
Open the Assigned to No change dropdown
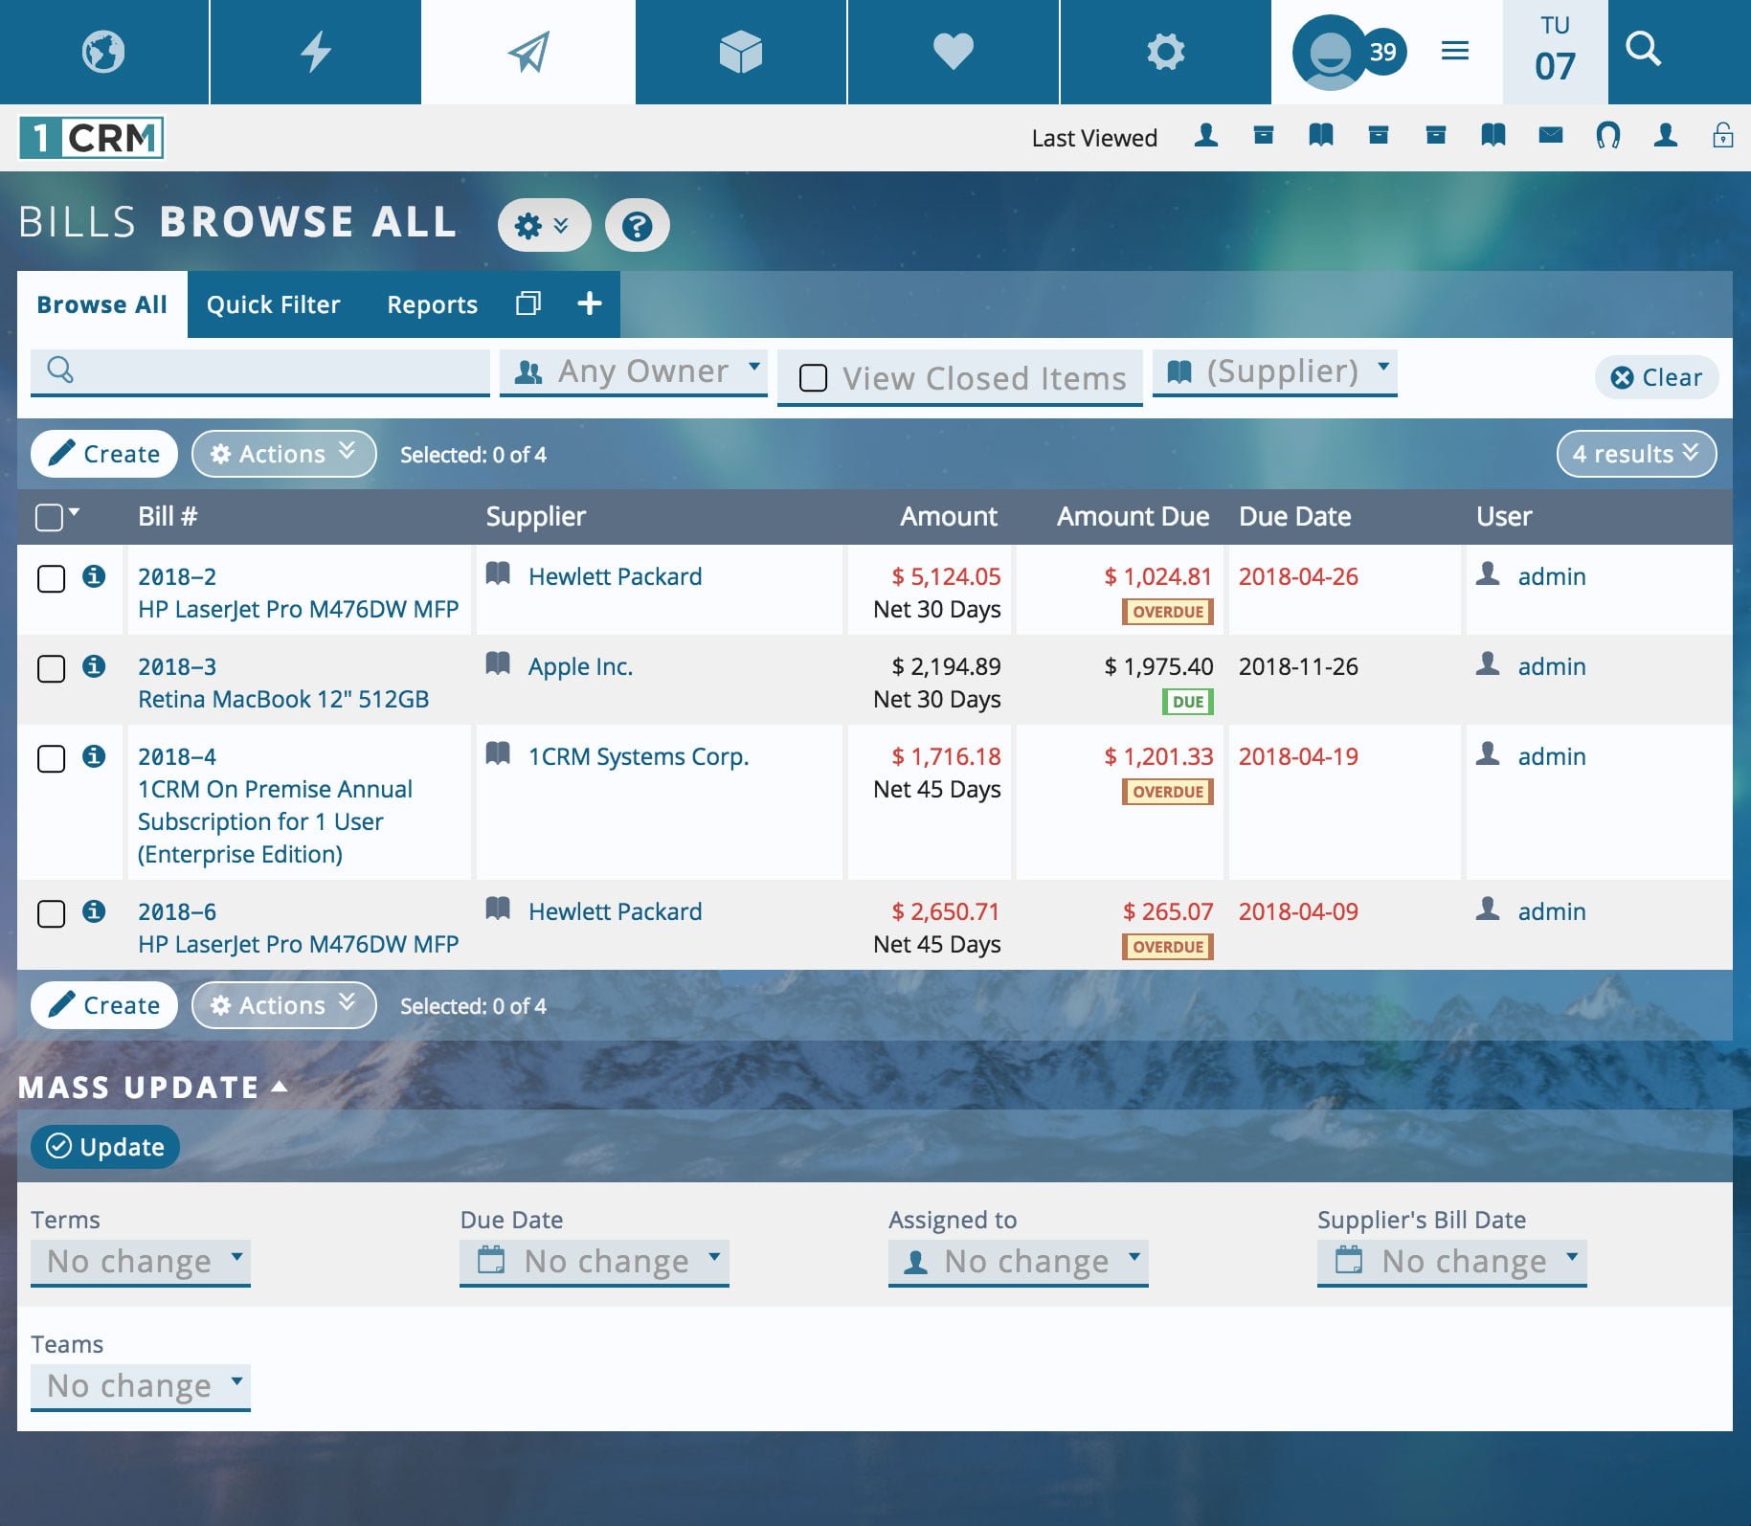click(1019, 1263)
